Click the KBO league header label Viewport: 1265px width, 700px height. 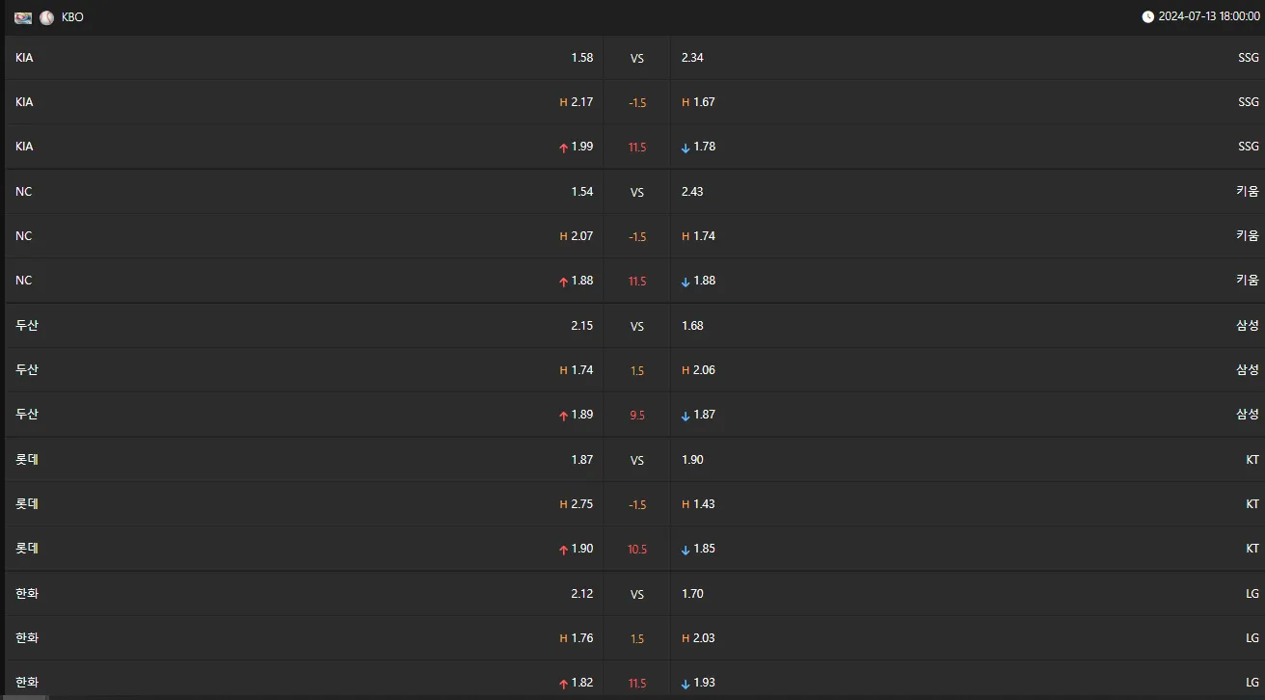[72, 17]
